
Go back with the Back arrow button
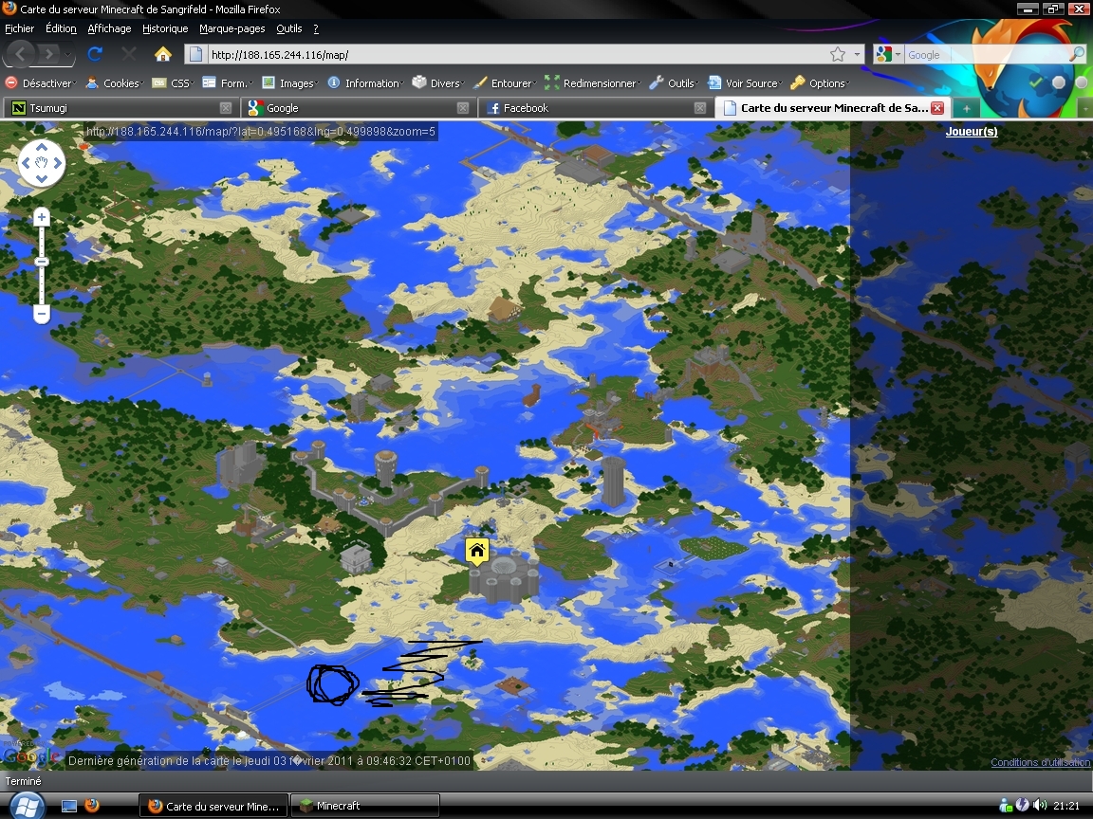[20, 54]
